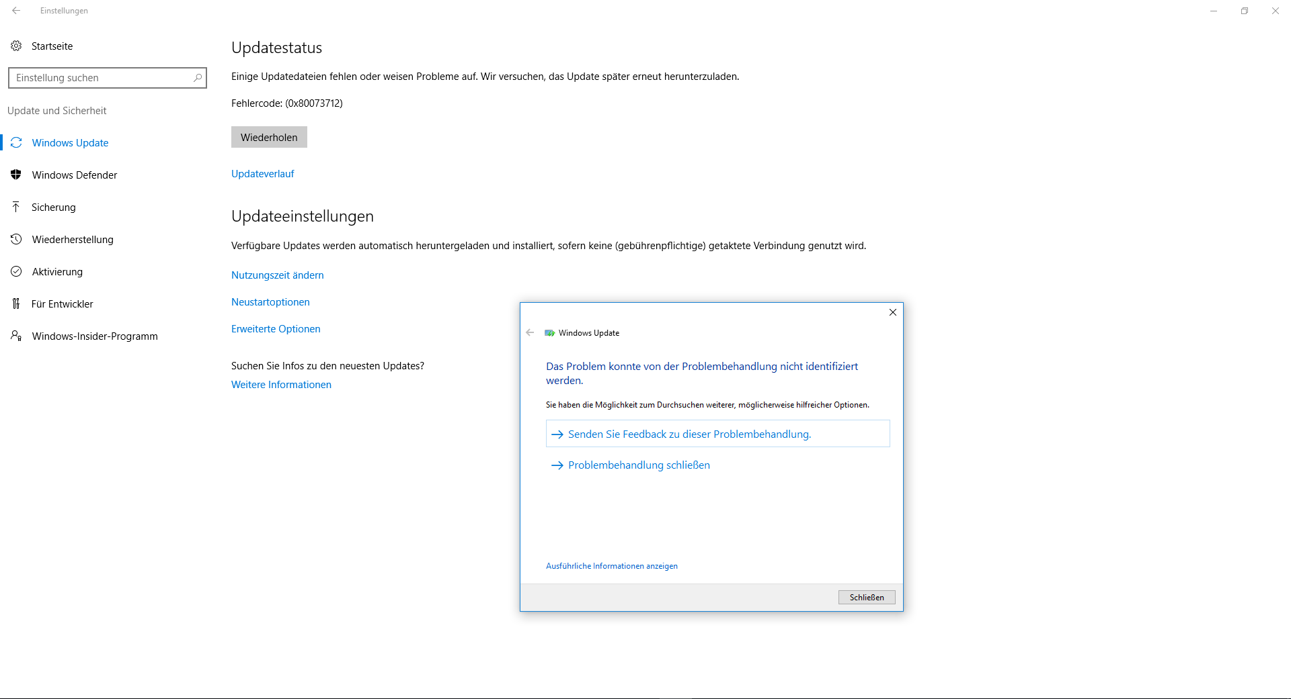
Task: Click "Verfügbare Updates werden automatisch" description text
Action: point(549,246)
